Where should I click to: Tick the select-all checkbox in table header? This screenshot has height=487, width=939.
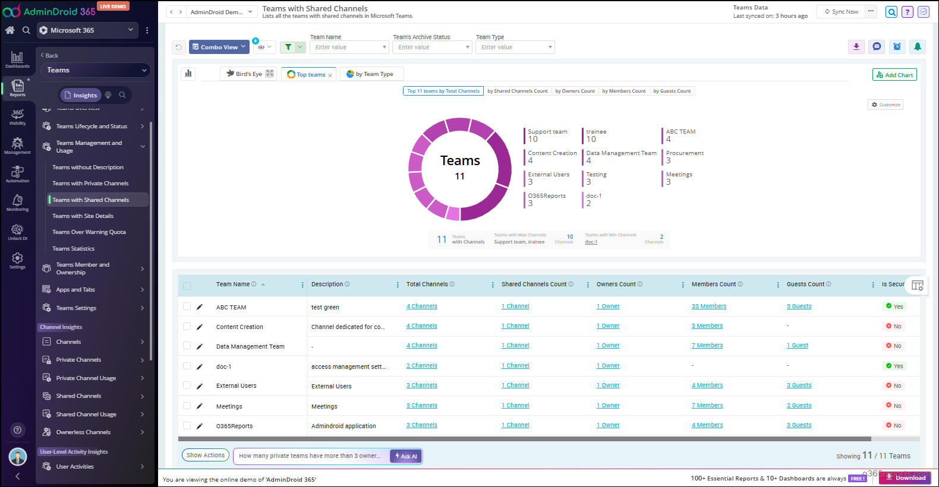tap(187, 286)
